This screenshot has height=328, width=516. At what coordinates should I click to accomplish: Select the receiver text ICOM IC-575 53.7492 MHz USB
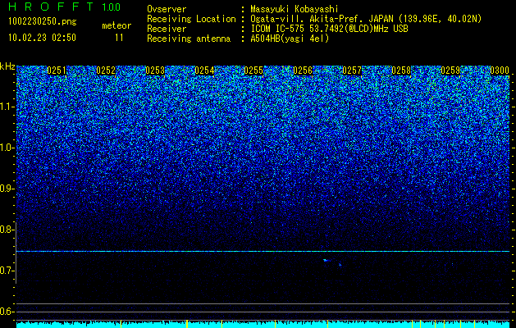[329, 29]
